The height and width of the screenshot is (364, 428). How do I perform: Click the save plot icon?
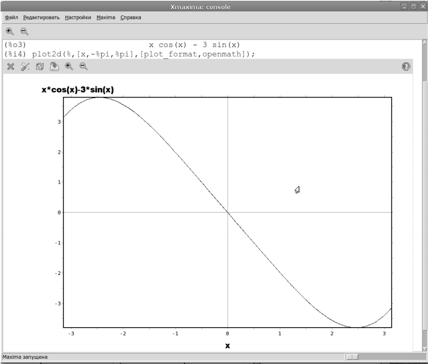pyautogui.click(x=54, y=66)
